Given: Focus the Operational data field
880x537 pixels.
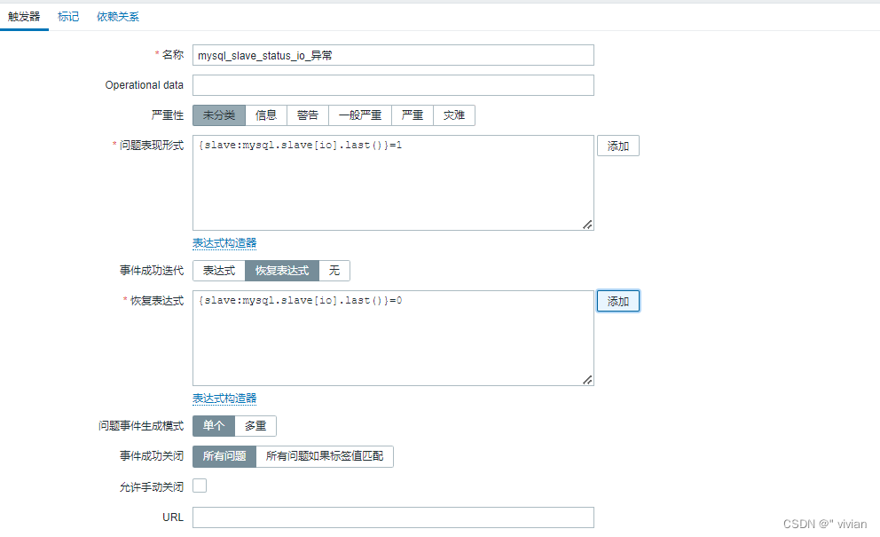Looking at the screenshot, I should [393, 85].
